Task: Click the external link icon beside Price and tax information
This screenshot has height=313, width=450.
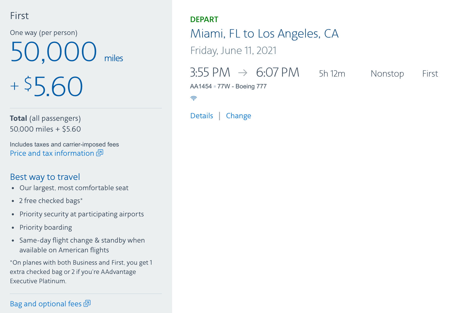Action: 100,153
